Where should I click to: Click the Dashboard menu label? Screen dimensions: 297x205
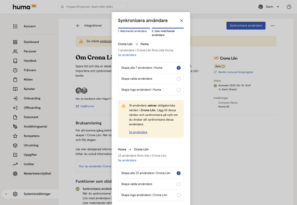coord(31,42)
